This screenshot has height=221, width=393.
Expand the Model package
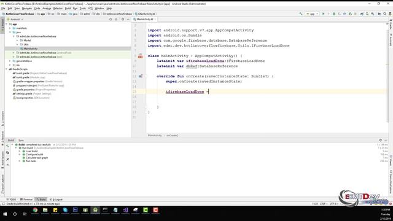[x=18, y=41]
